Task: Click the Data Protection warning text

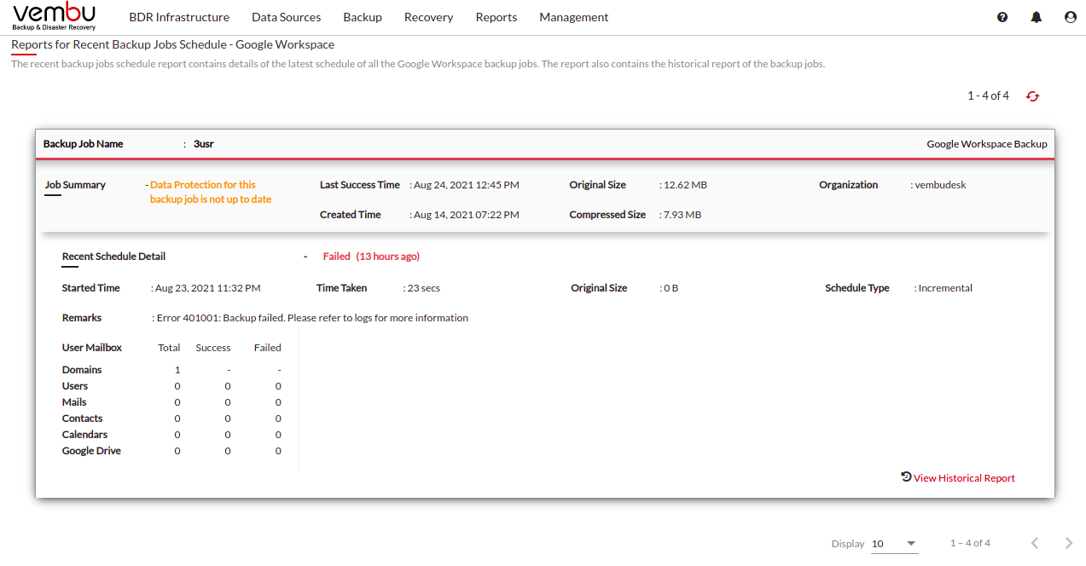Action: pos(211,192)
